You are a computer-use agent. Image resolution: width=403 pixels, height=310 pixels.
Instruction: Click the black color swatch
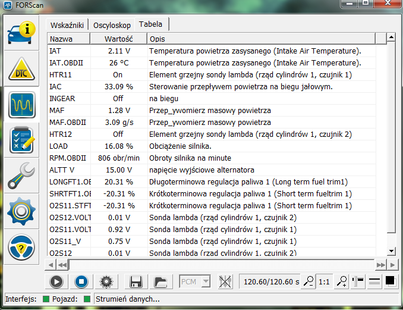pyautogui.click(x=390, y=281)
